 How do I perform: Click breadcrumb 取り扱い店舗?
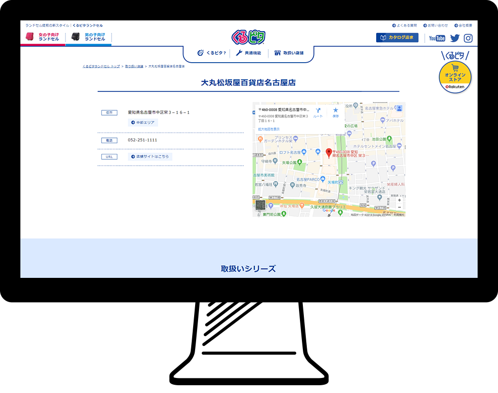[x=134, y=67]
